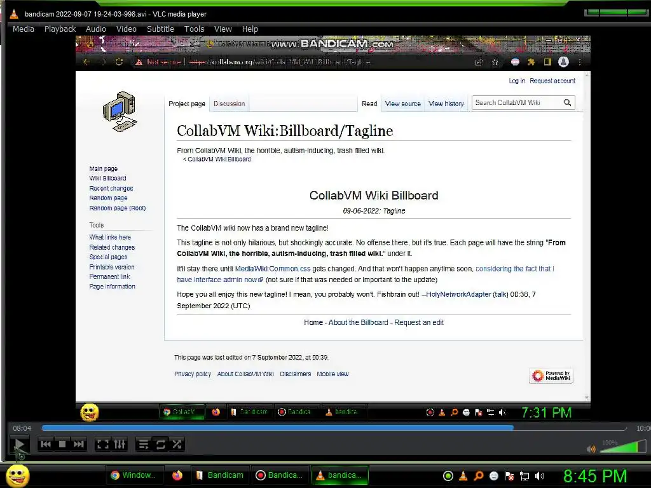Viewport: 651px width, 488px height.
Task: Toggle VLC fullscreen mode
Action: 102,444
